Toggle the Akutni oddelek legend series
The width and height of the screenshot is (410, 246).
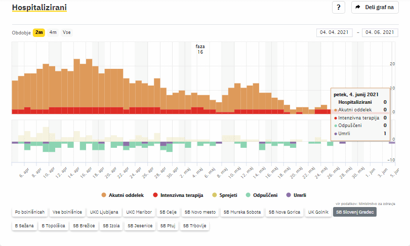(x=122, y=195)
